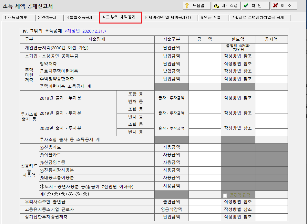The width and height of the screenshot is (307, 224).
Task: Click the 새로작성 eraser icon
Action: pyautogui.click(x=216, y=6)
